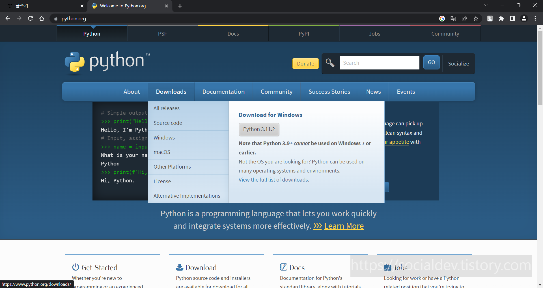Click the Download section heading
543x288 pixels.
tap(201, 267)
